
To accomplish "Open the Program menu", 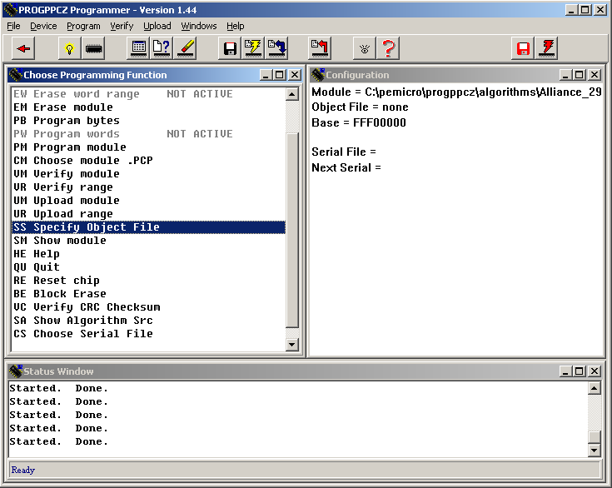I will pos(83,26).
